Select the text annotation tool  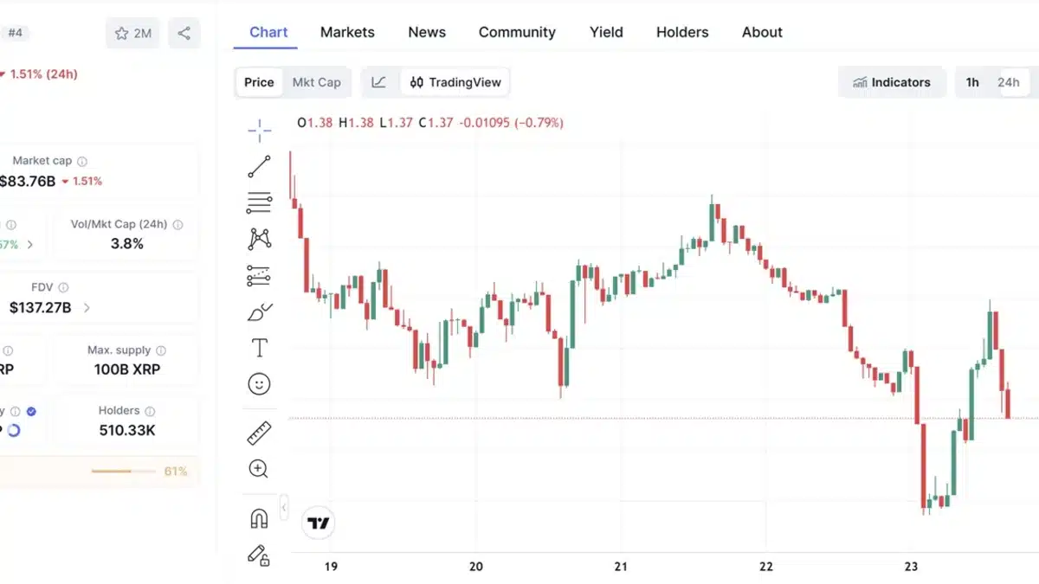[x=259, y=347]
